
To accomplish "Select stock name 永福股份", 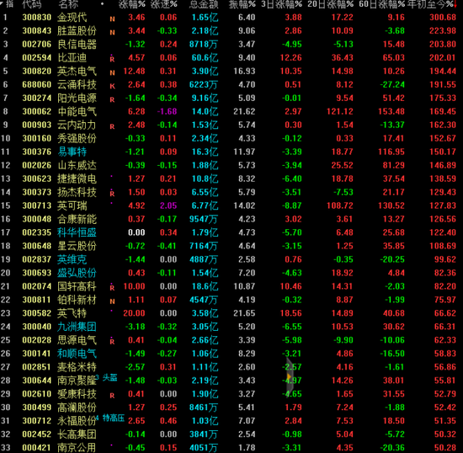I will (77, 421).
